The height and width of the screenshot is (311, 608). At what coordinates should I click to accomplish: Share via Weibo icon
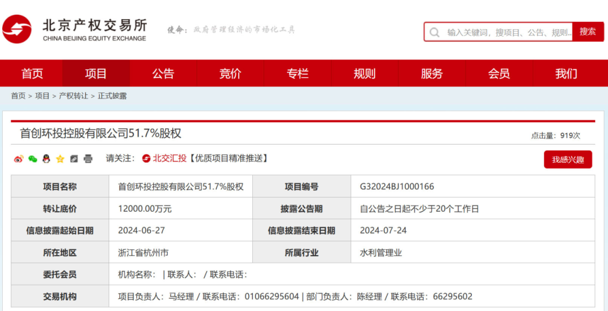click(18, 159)
